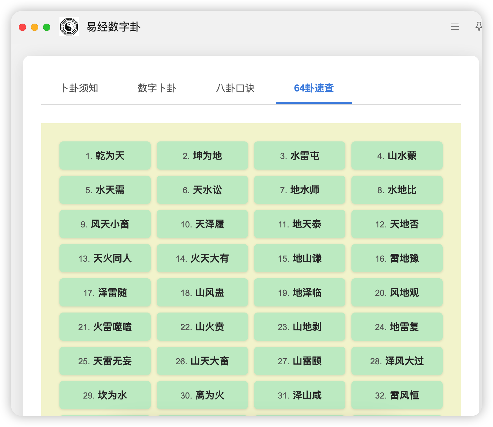Click the red close window button

(x=22, y=27)
